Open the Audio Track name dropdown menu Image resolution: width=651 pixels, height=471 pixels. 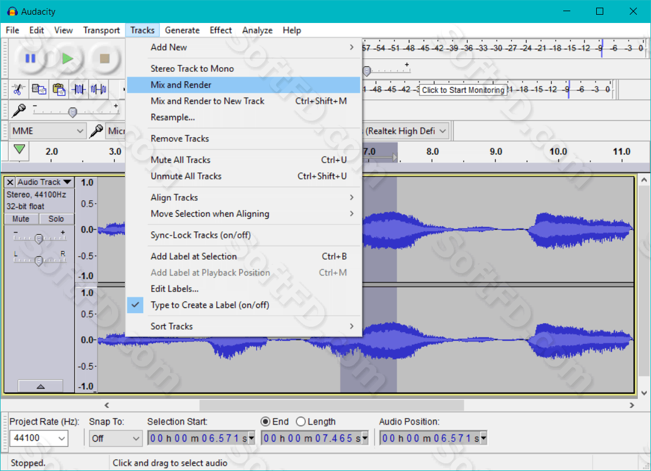[45, 182]
